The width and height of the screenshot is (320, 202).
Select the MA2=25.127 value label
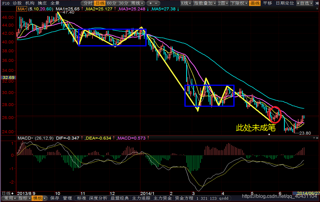point(99,9)
